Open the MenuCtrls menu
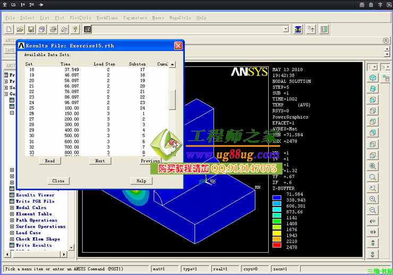Viewport: 393px width, 275px height. (x=180, y=18)
